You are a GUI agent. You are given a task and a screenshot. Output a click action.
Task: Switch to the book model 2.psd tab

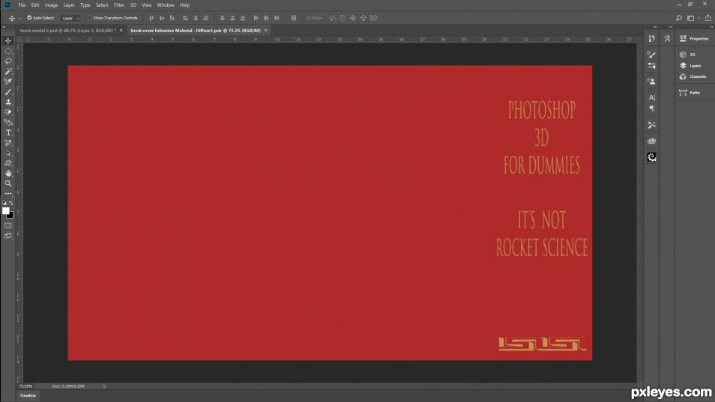tap(67, 31)
